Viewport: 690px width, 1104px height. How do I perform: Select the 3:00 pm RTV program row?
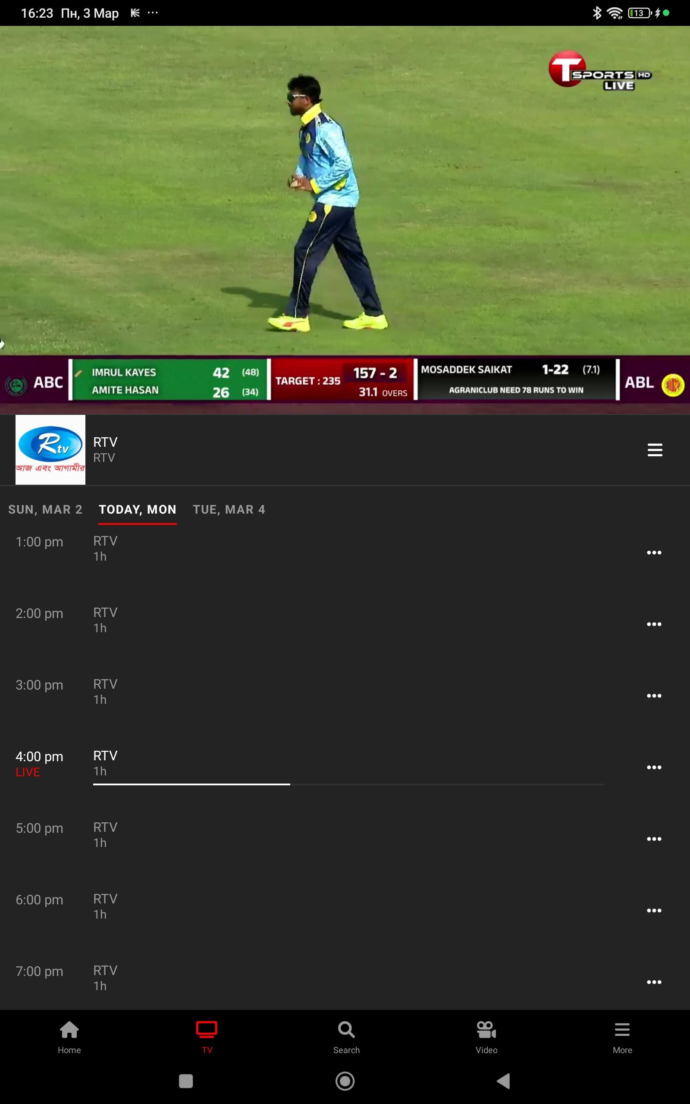click(x=345, y=696)
